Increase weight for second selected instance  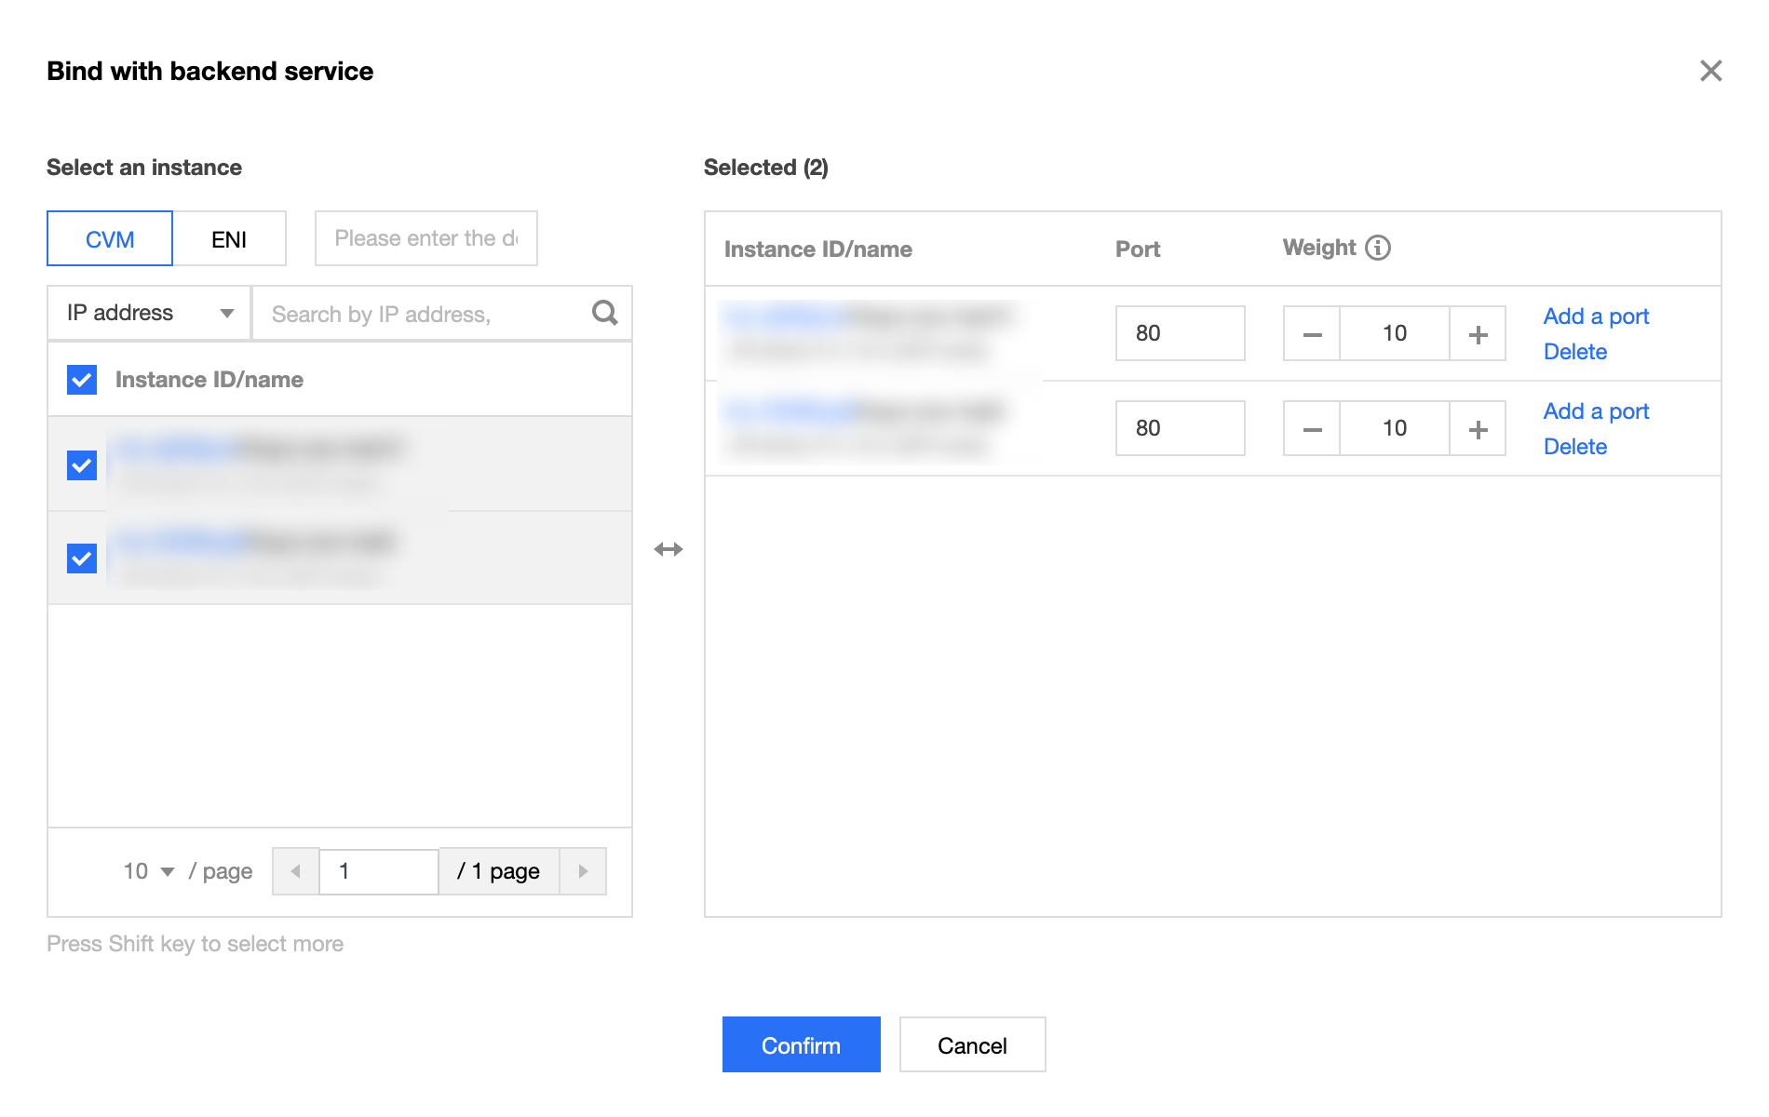pyautogui.click(x=1478, y=429)
